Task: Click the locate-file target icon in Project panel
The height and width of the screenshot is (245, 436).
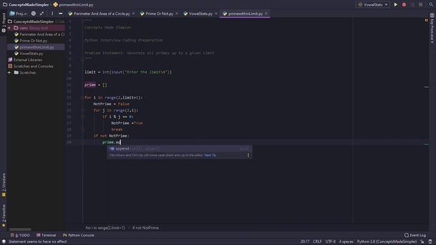Action: click(x=33, y=14)
